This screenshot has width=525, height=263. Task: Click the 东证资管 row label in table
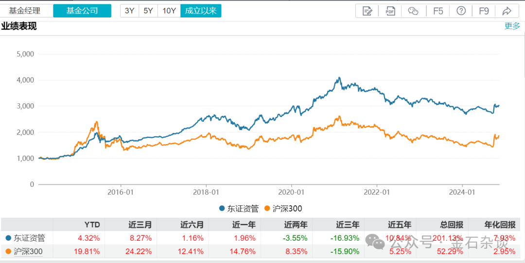tap(29, 238)
